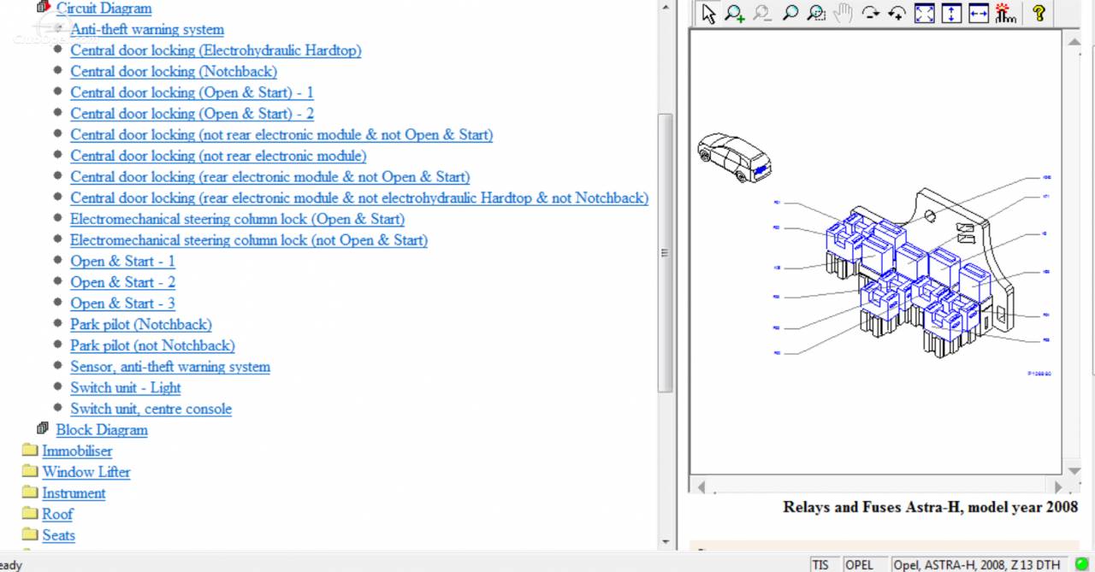Rotate the diagram clockwise
The width and height of the screenshot is (1095, 572).
[x=871, y=14]
